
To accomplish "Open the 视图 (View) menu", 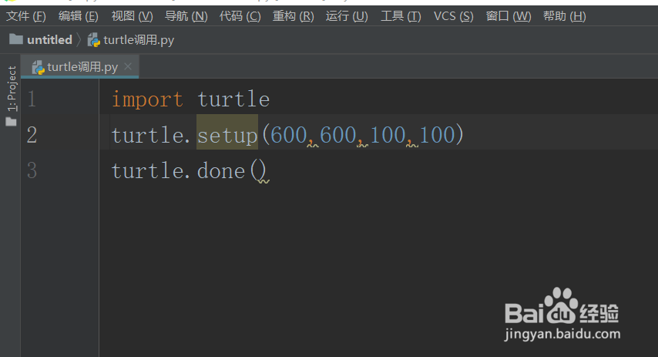I will 132,16.
